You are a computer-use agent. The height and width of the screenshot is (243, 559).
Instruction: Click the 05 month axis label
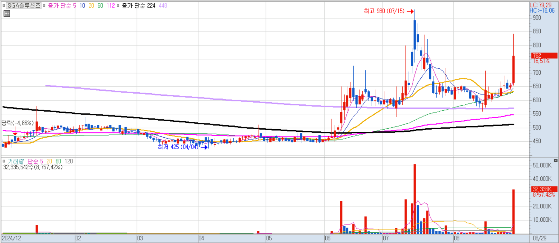[x=269, y=238]
